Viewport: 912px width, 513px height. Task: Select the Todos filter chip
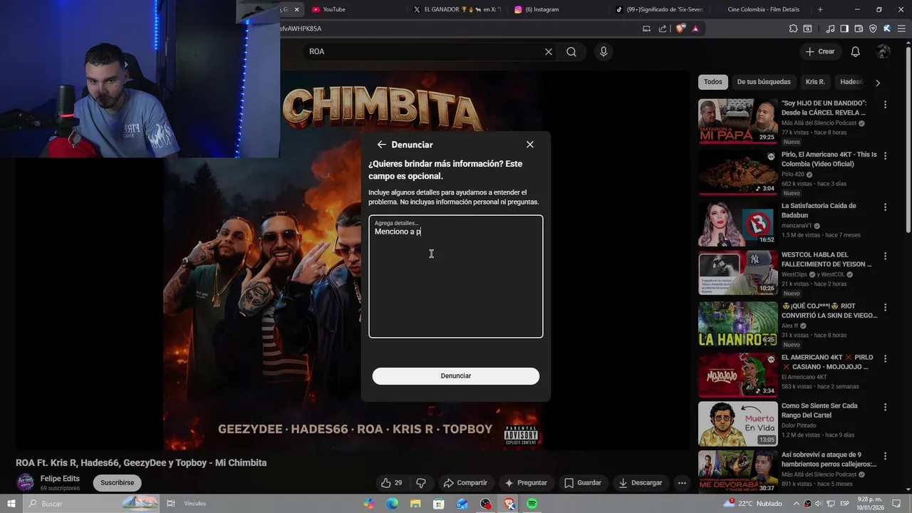click(x=713, y=82)
